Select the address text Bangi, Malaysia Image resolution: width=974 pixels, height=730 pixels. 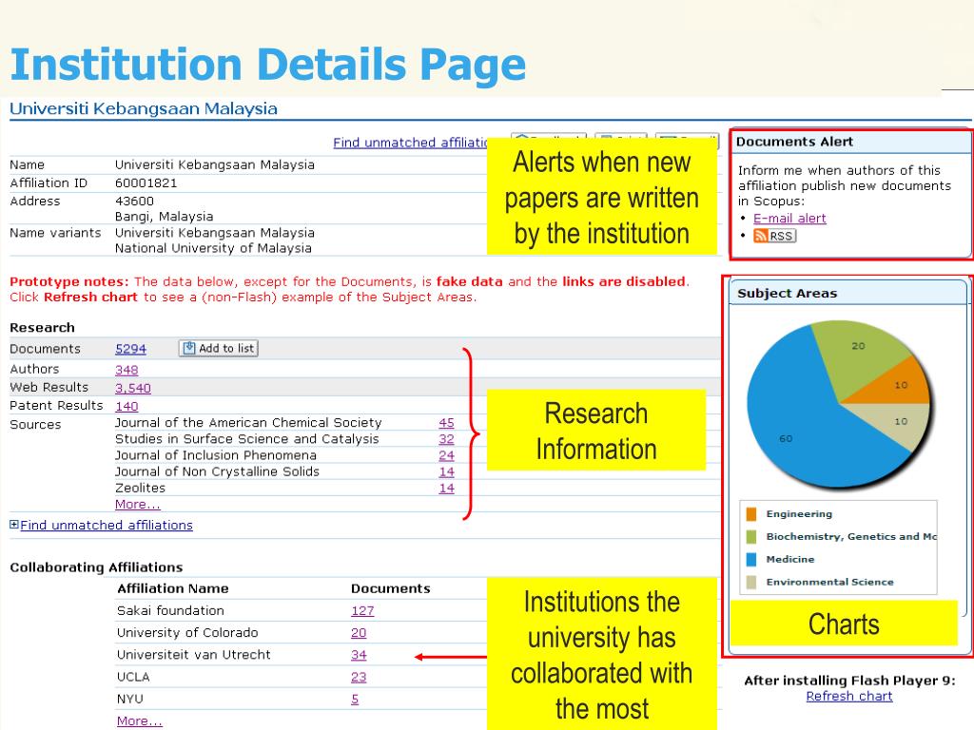tap(164, 217)
